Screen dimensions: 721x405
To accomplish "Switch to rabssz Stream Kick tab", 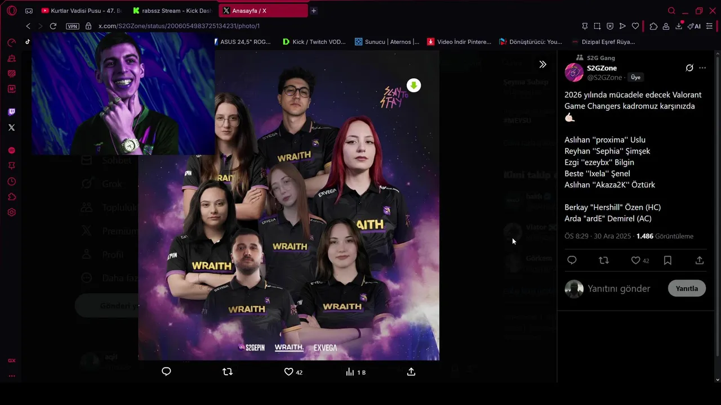I will coord(172,11).
